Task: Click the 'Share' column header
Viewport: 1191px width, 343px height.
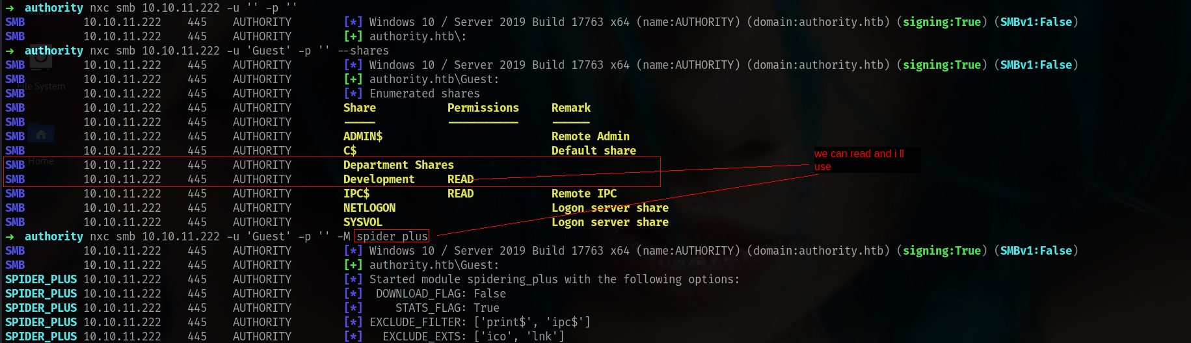Action: (x=360, y=108)
